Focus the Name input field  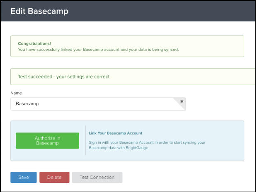(98, 104)
